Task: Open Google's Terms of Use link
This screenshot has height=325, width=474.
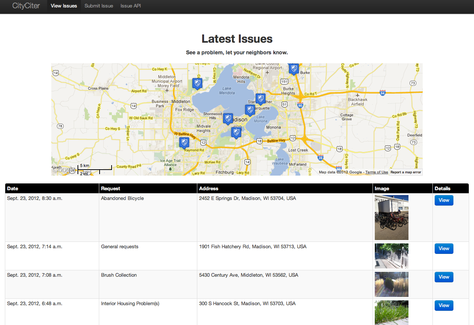Action: tap(377, 172)
